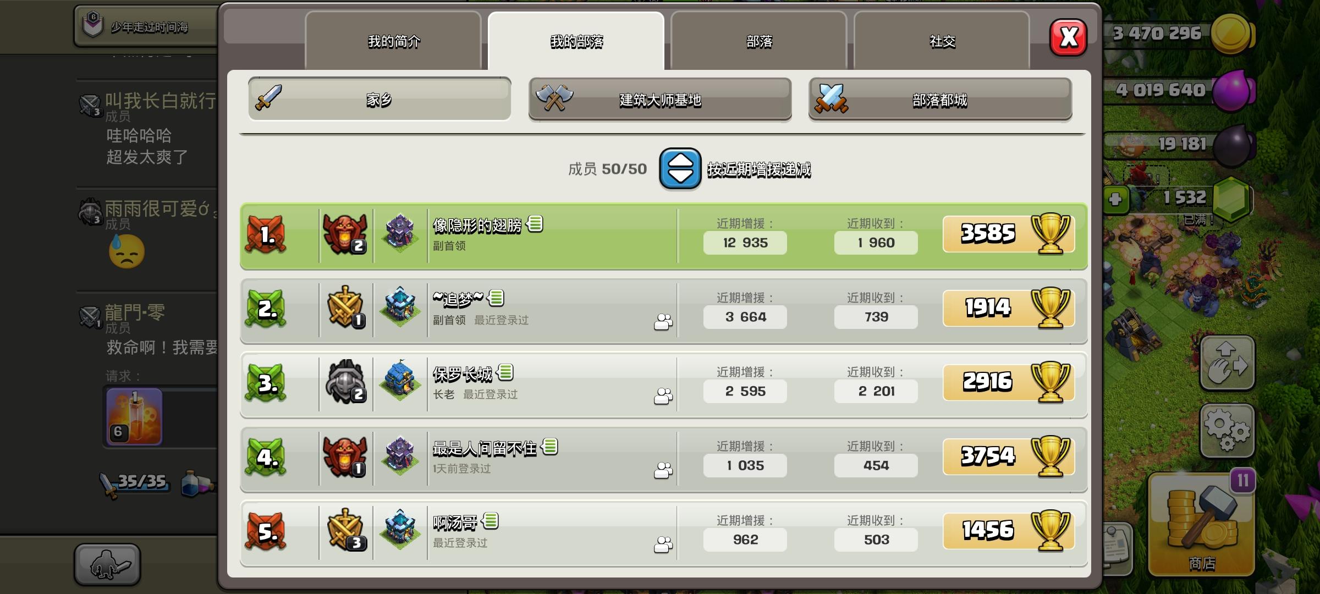The width and height of the screenshot is (1320, 594).
Task: Click friend icon on ~追梦~ row
Action: pyautogui.click(x=663, y=322)
